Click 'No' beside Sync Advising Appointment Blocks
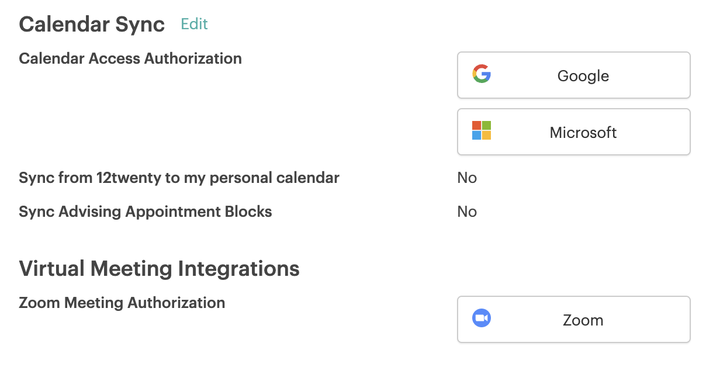 pos(467,212)
